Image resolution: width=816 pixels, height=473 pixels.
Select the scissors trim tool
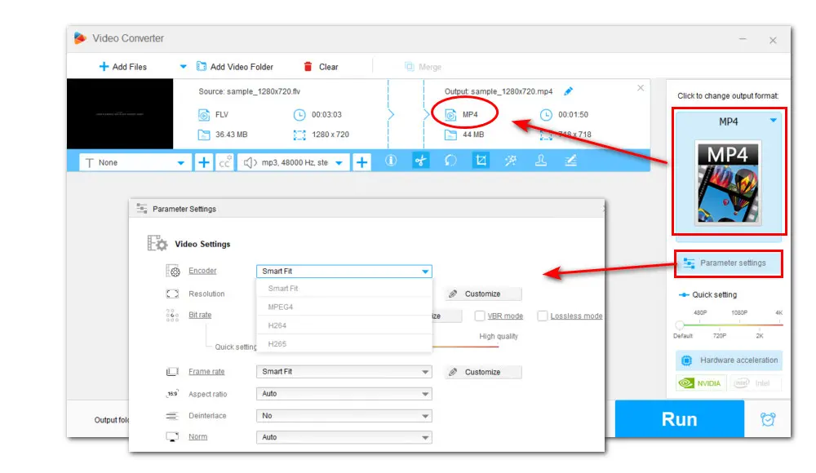420,161
